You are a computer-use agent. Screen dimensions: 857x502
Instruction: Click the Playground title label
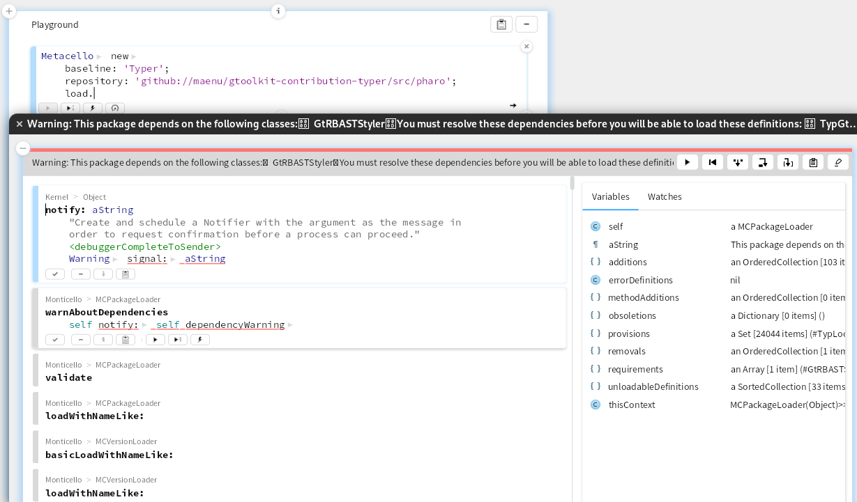point(55,24)
